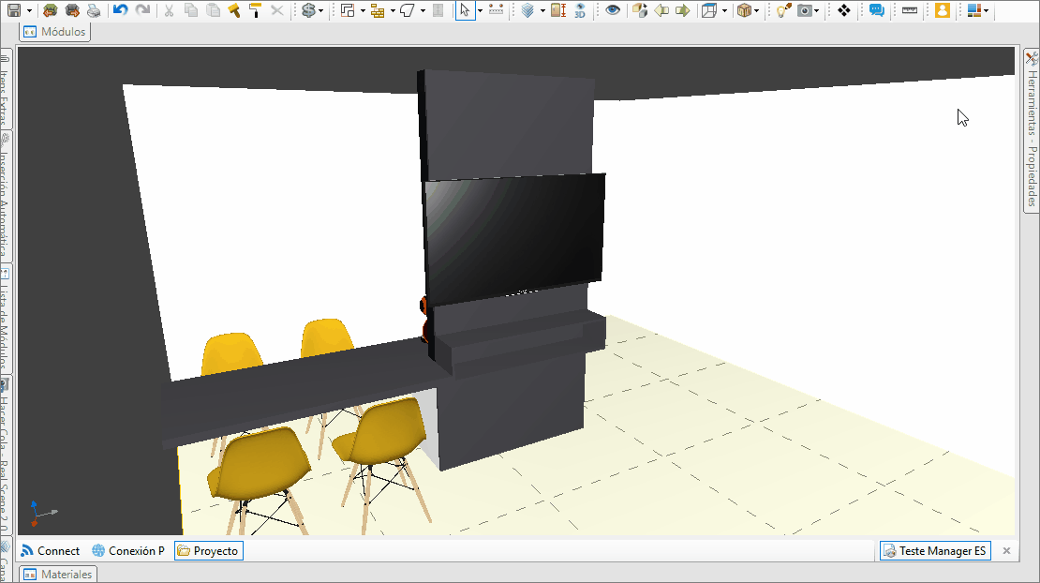Expand the Herramientas - Propiedades side panel

[1032, 130]
